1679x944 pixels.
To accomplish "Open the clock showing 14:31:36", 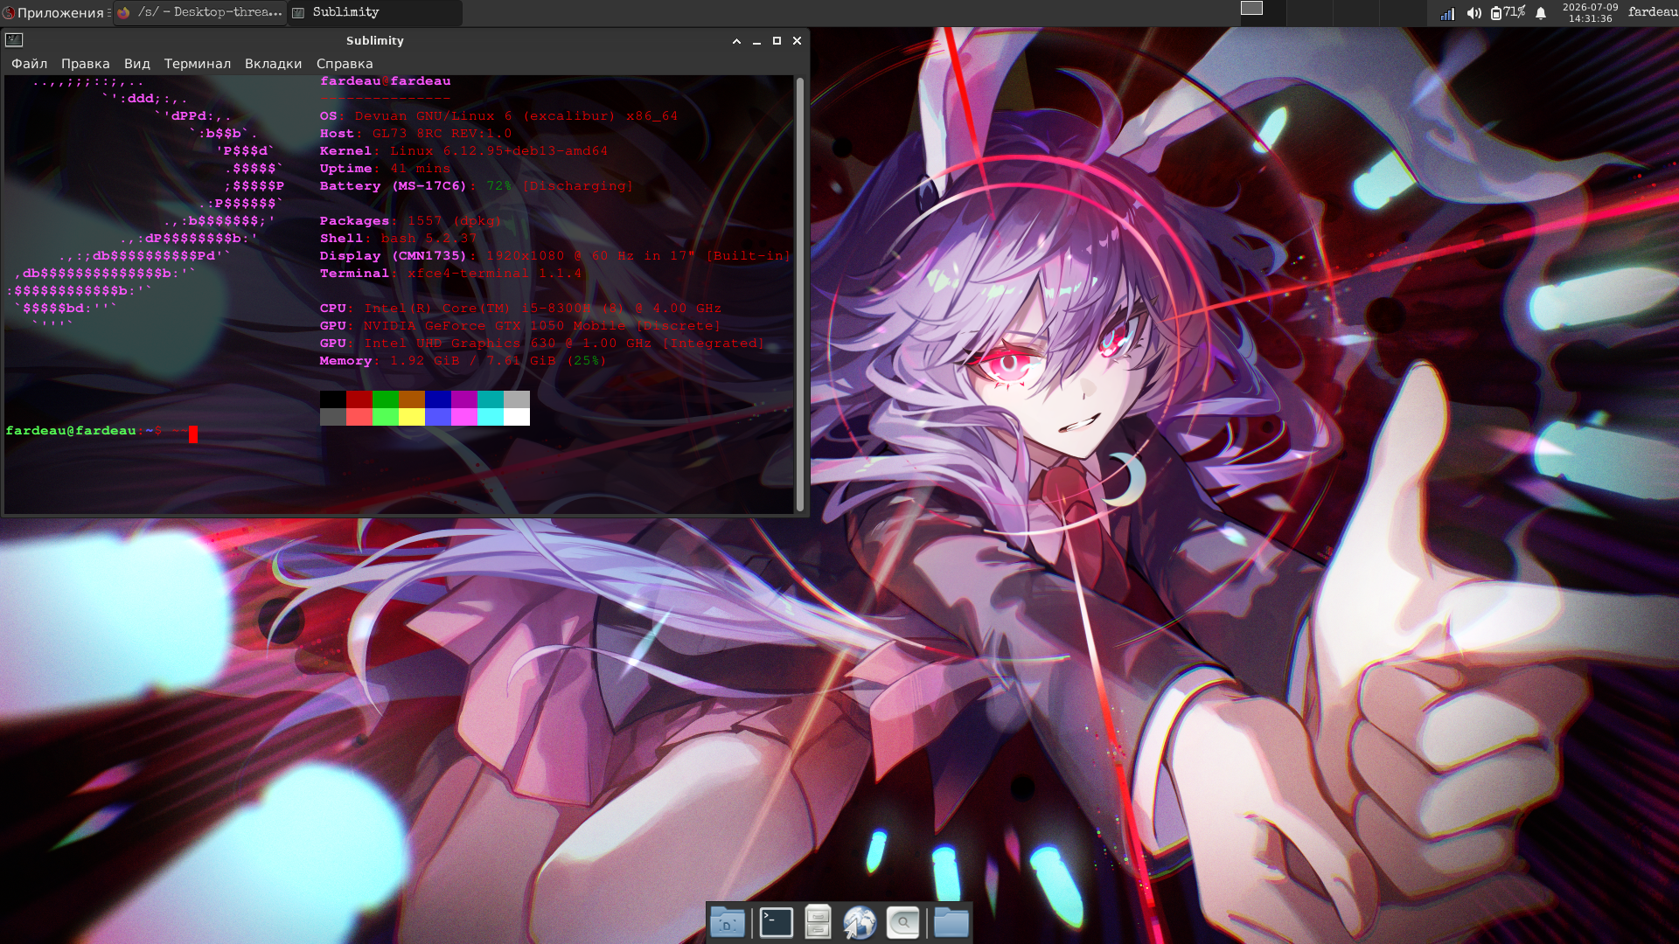I will [x=1590, y=12].
